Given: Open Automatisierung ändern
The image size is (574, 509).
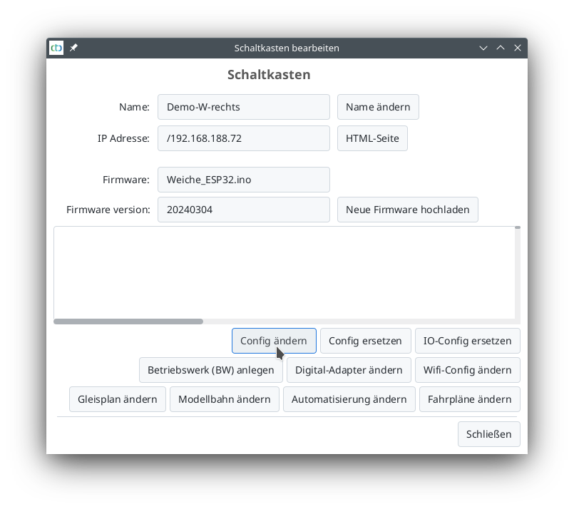Looking at the screenshot, I should [349, 399].
